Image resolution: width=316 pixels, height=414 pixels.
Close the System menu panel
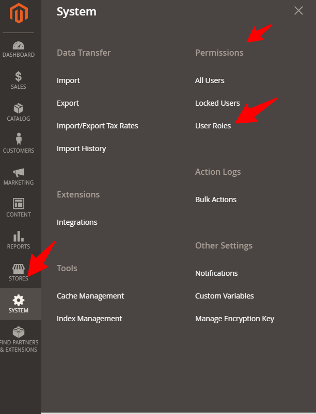298,11
